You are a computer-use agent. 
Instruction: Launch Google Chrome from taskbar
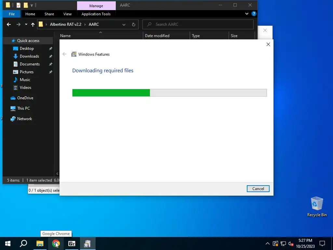pyautogui.click(x=56, y=243)
